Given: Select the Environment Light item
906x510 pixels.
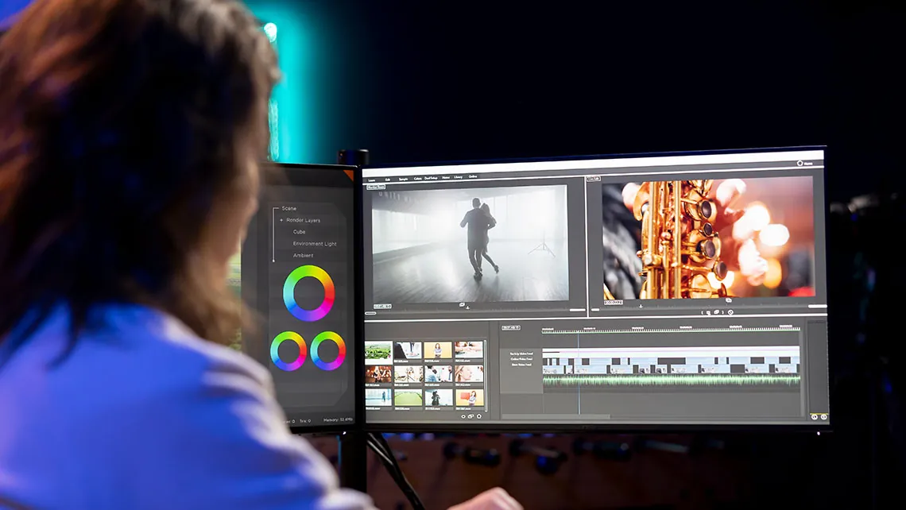Looking at the screenshot, I should click(x=315, y=244).
